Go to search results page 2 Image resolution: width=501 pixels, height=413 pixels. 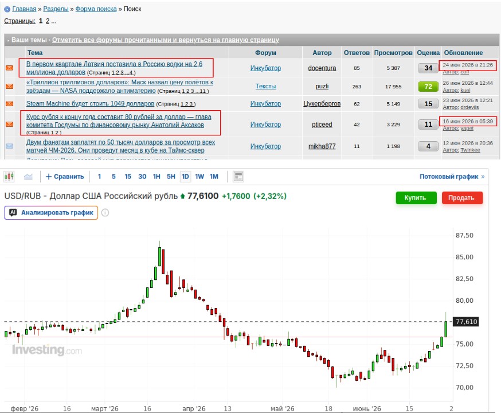48,21
